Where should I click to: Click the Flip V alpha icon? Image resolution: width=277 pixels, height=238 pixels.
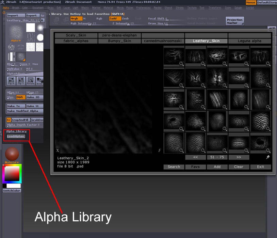pyautogui.click(x=21, y=81)
